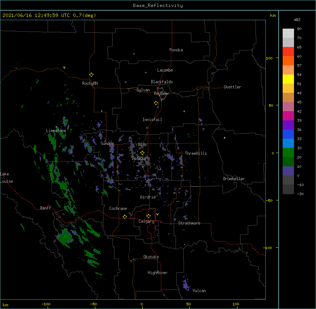Click the white asterisk marker east of Innisfail

coord(184,111)
